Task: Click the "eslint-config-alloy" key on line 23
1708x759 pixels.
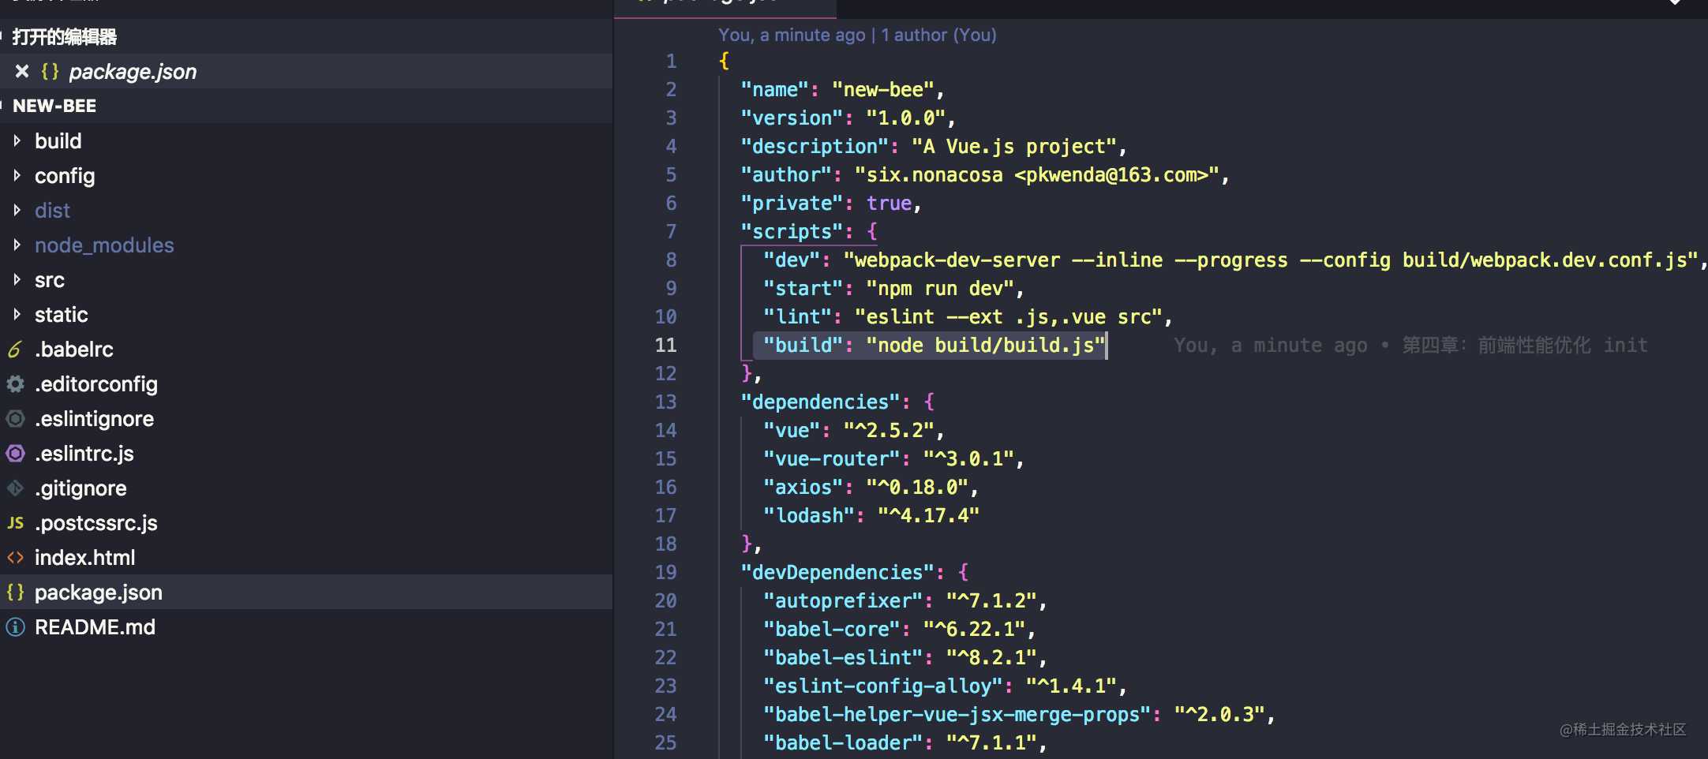Action: coord(883,686)
